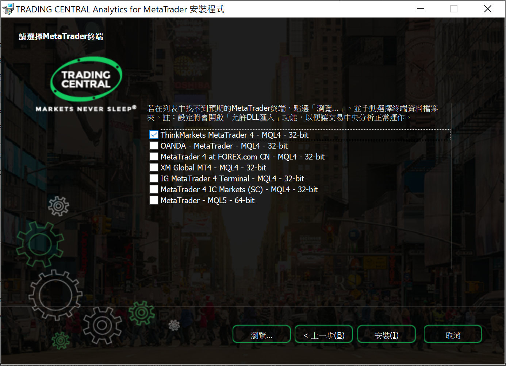Close the installer window
Viewport: 506px width, 366px height.
pyautogui.click(x=487, y=9)
